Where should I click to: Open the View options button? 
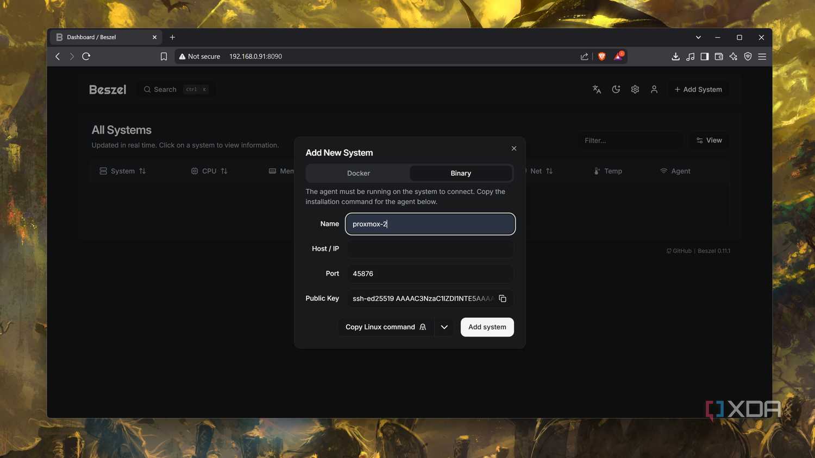709,141
